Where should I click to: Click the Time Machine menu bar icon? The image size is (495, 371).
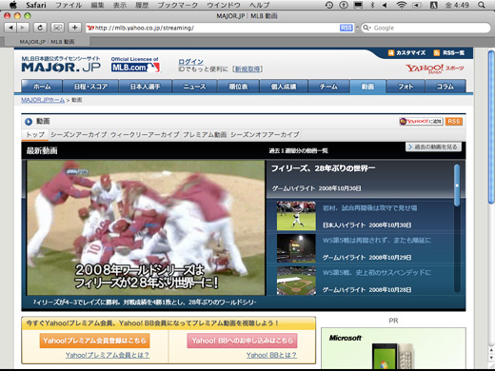(x=329, y=5)
